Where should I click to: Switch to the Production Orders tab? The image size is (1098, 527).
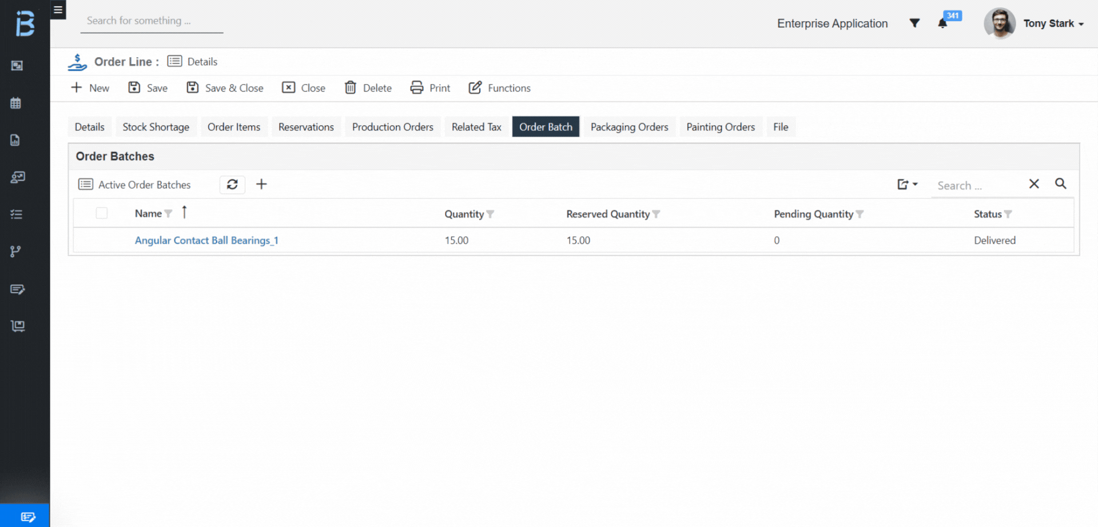pyautogui.click(x=393, y=127)
